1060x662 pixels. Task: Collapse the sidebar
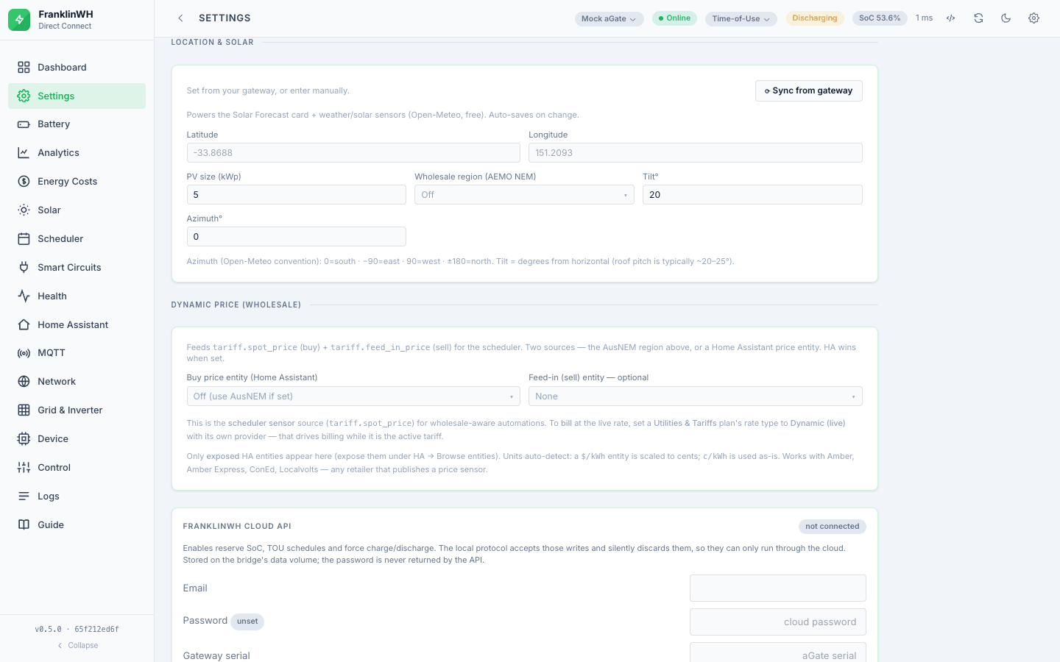pos(77,646)
